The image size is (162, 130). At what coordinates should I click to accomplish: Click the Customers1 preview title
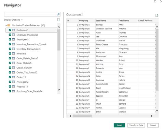click(x=75, y=15)
